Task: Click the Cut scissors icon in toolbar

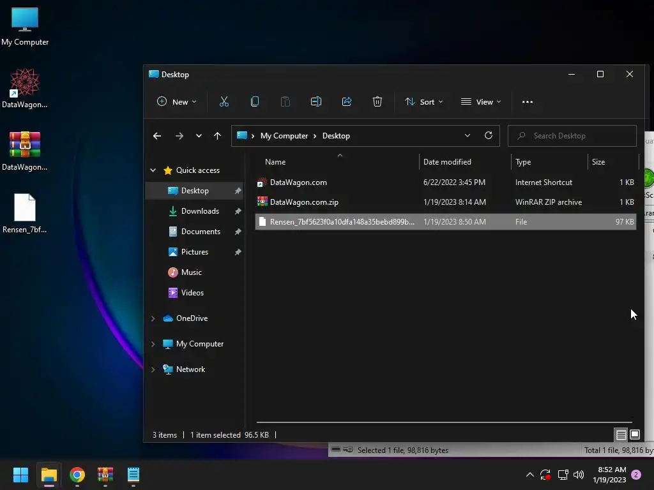Action: point(224,101)
